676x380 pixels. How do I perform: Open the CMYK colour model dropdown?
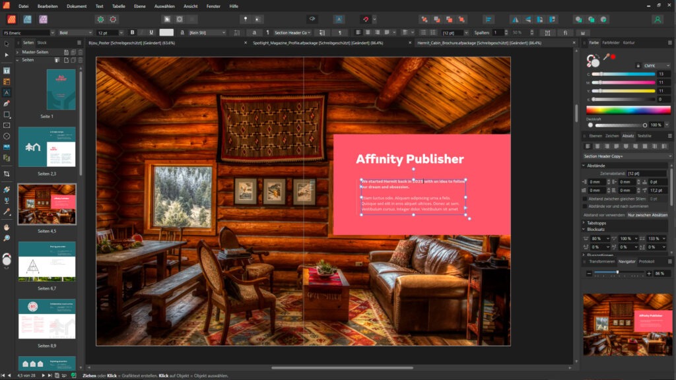(657, 66)
